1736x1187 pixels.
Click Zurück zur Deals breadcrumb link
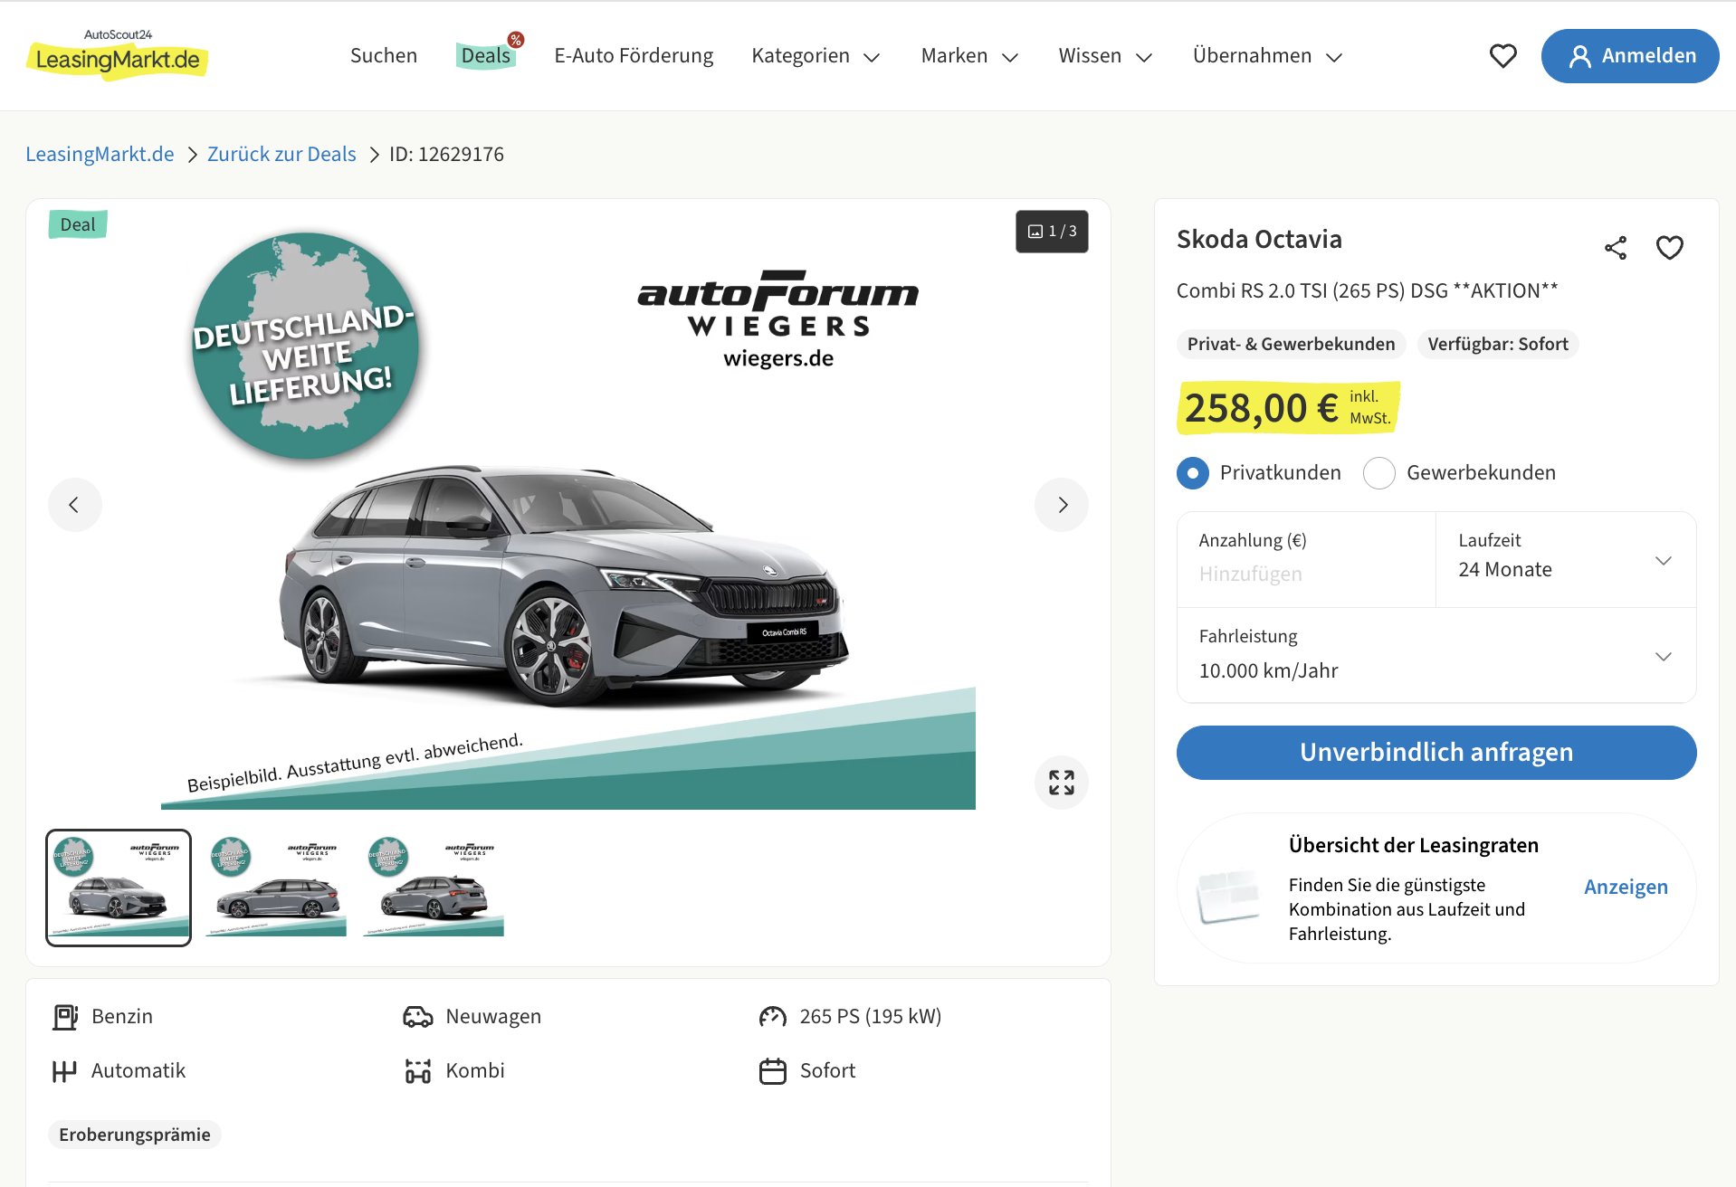(x=281, y=155)
